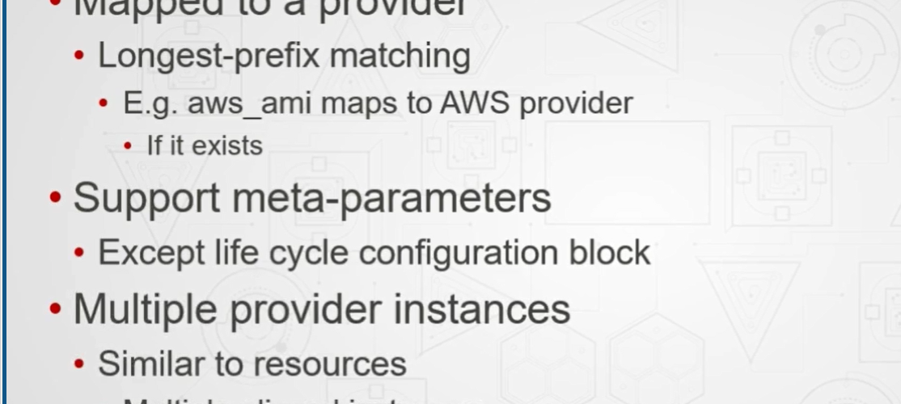Click the 'Longest-prefix matching' bullet text
The image size is (901, 404).
coord(285,57)
